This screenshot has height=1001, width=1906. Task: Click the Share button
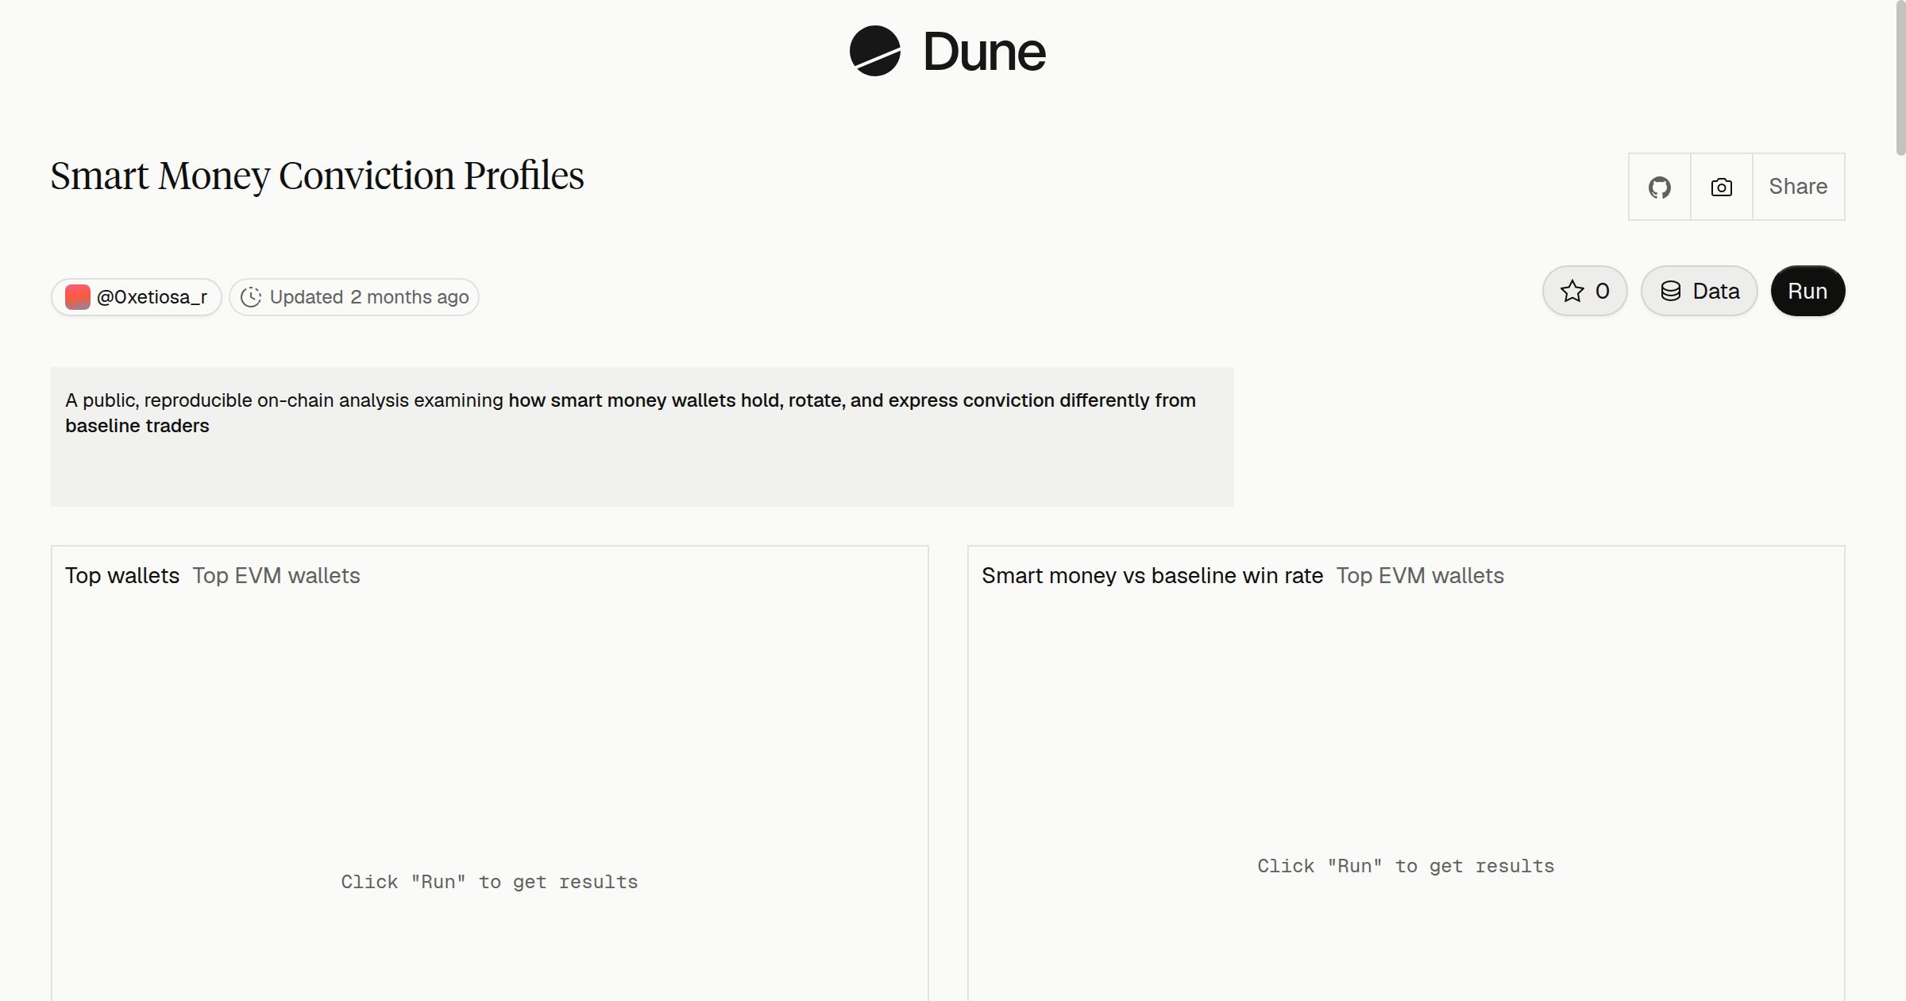[1798, 187]
